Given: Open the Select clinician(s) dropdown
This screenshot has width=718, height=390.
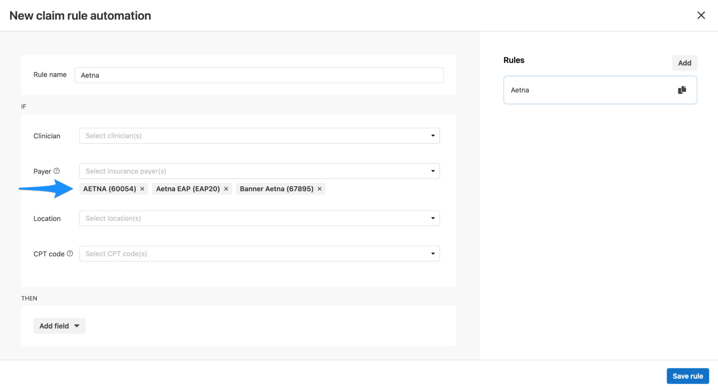Looking at the screenshot, I should click(259, 136).
